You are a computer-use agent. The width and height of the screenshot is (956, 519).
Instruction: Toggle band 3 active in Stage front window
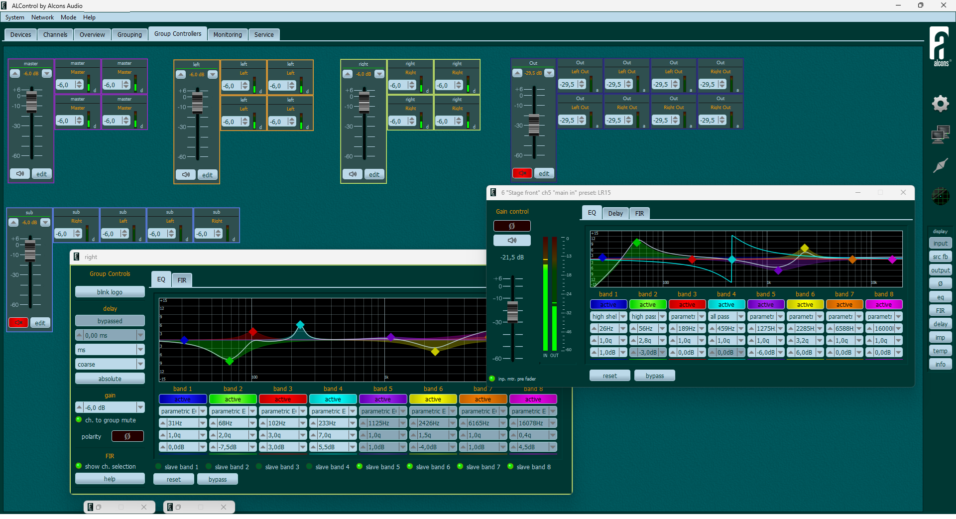click(687, 304)
